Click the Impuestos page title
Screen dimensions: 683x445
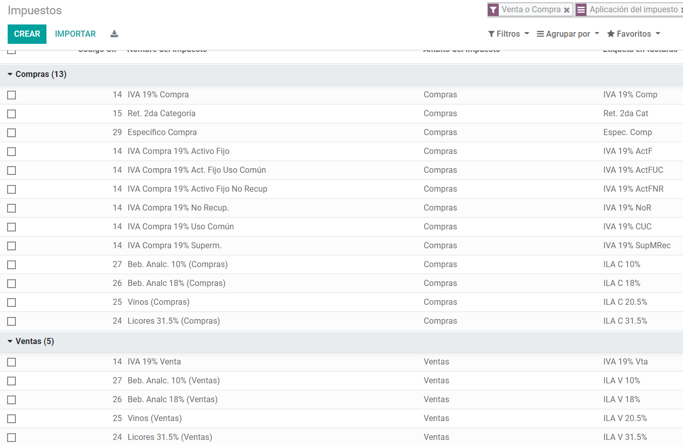(x=35, y=10)
